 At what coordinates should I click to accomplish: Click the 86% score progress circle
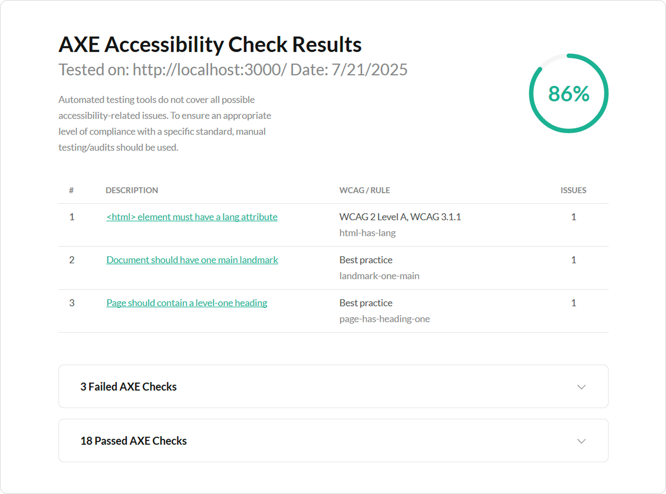click(569, 94)
